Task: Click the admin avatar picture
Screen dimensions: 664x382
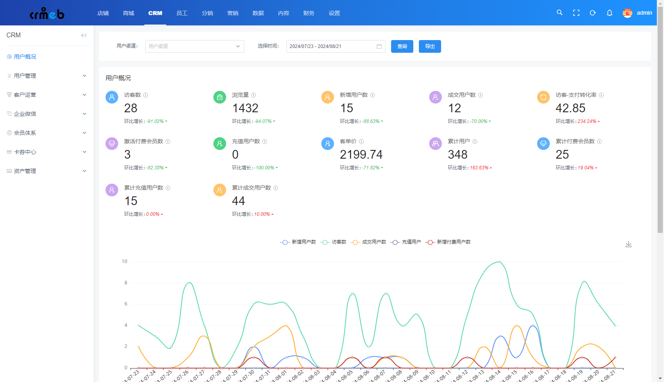Action: click(627, 13)
